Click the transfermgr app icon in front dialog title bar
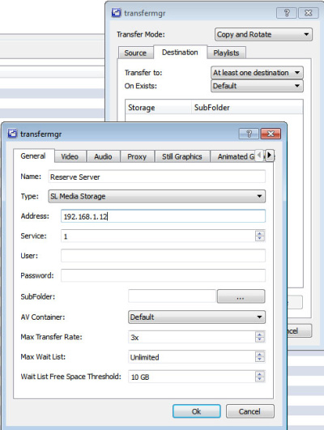 pyautogui.click(x=12, y=134)
